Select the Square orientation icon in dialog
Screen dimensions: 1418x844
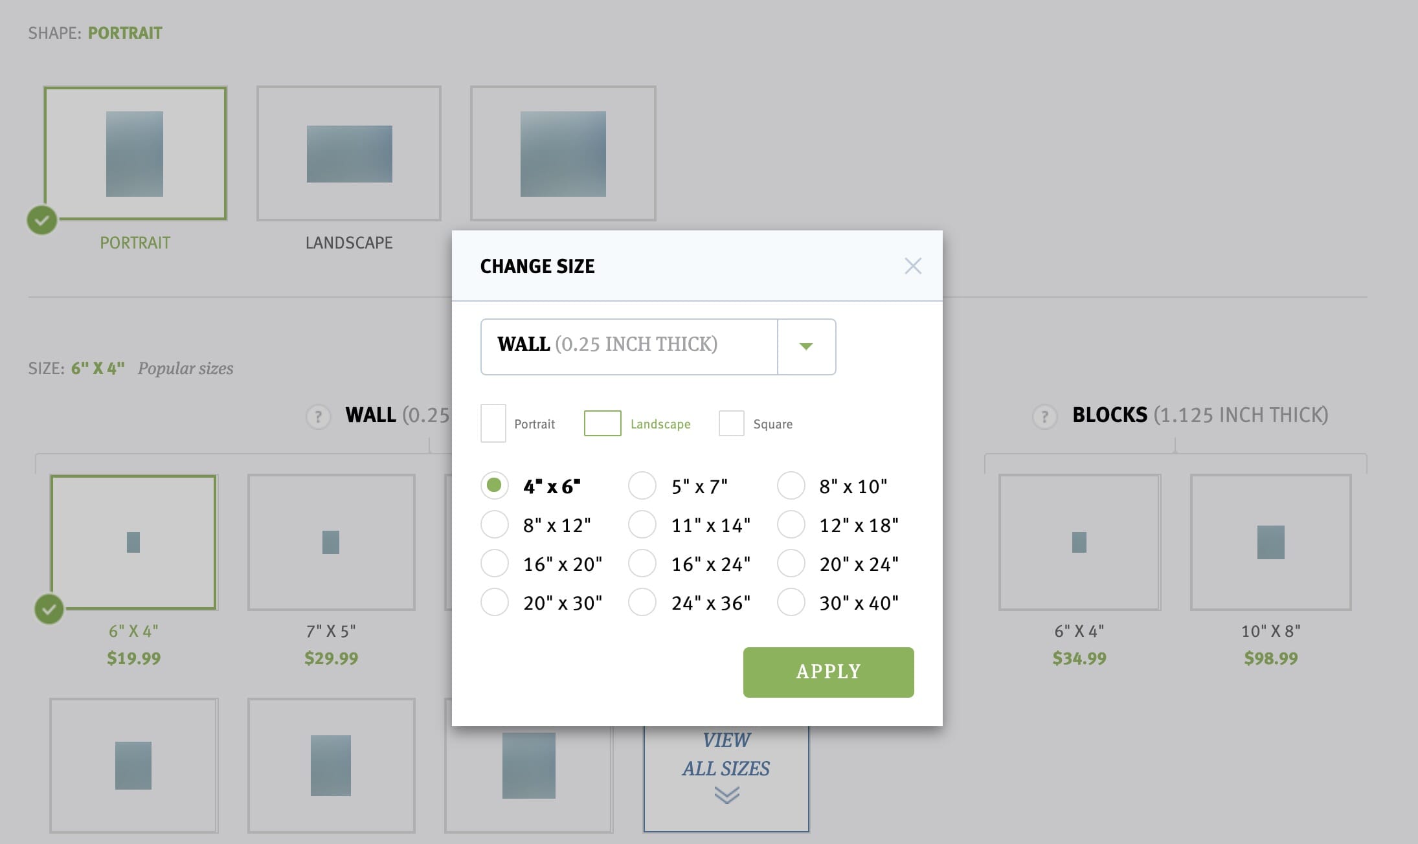coord(732,423)
